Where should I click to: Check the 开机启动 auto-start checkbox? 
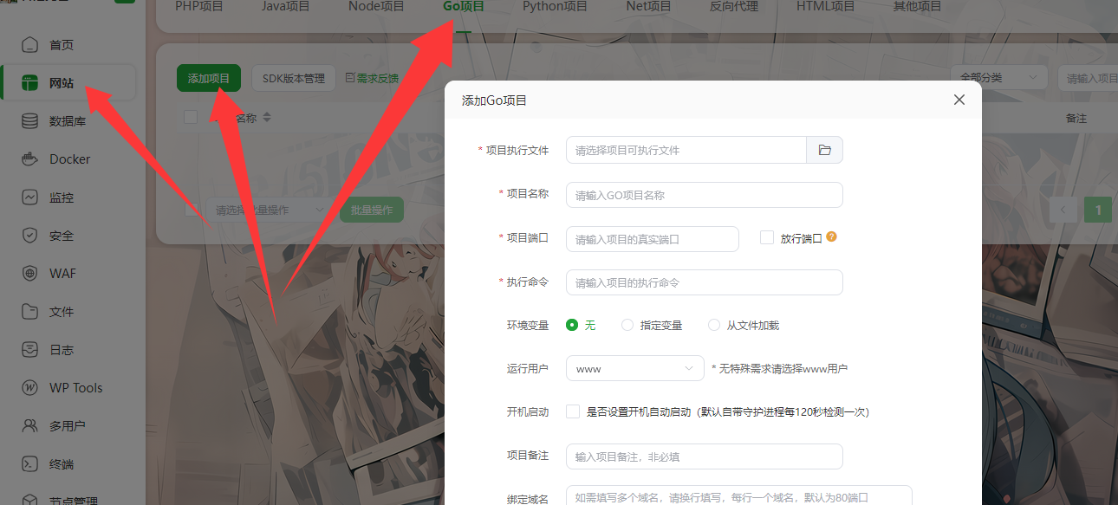[573, 411]
